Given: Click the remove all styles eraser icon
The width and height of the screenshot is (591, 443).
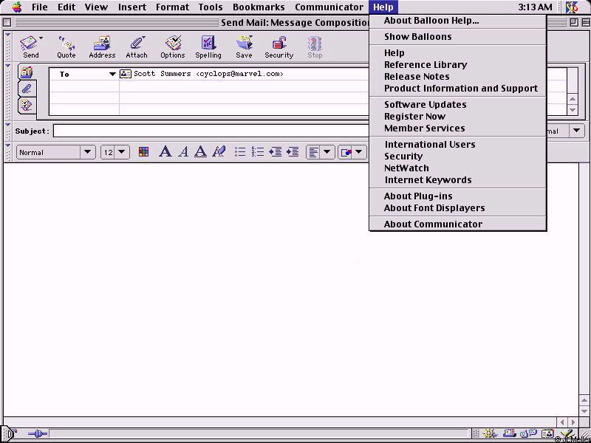Looking at the screenshot, I should coord(219,152).
